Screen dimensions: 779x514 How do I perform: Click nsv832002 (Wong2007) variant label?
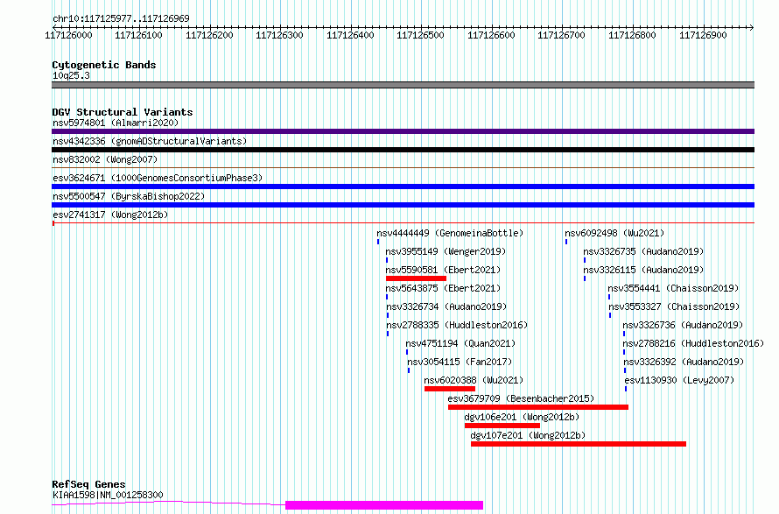pyautogui.click(x=105, y=159)
